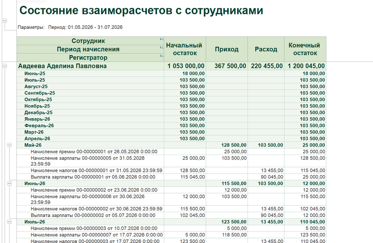Select Май-26 income value 128 500,00
The width and height of the screenshot is (373, 243).
tap(227, 145)
